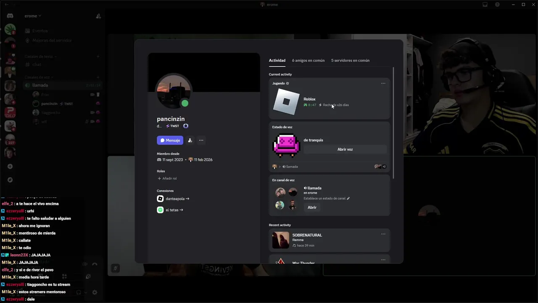This screenshot has height=303, width=538.
Task: Open server with 227 notification badge
Action: (10, 139)
